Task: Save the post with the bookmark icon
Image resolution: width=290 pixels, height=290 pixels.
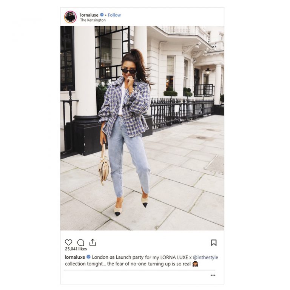Action: [x=214, y=243]
